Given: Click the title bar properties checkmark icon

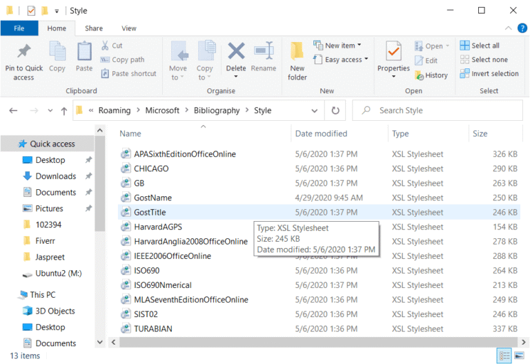Looking at the screenshot, I should click(x=31, y=11).
